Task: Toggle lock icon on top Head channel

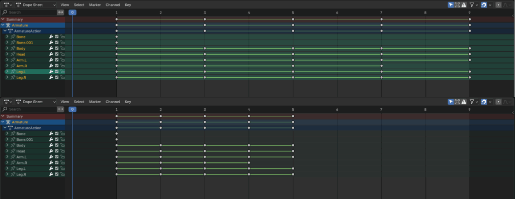Action: tap(62, 54)
